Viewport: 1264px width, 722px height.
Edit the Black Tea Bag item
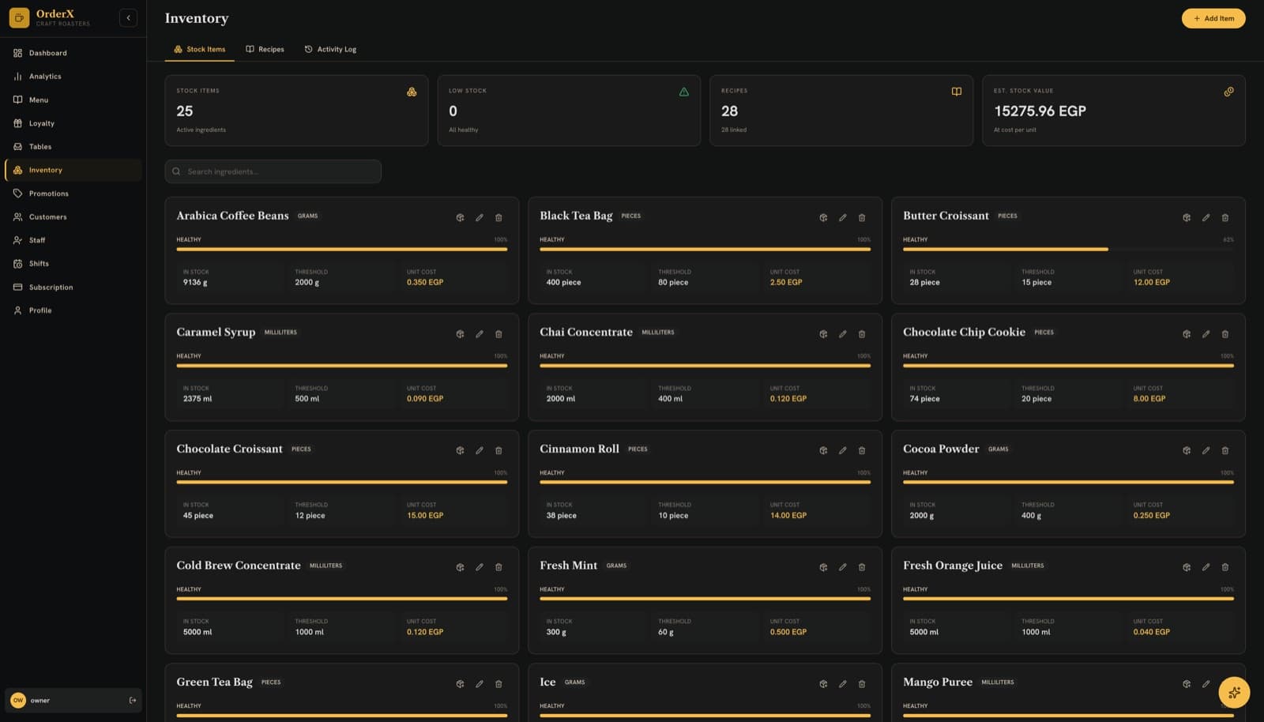(x=843, y=217)
